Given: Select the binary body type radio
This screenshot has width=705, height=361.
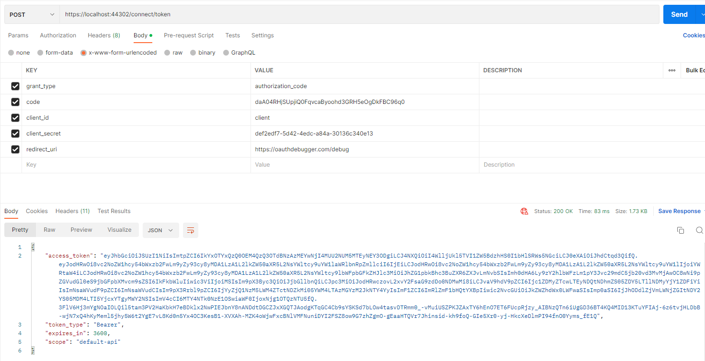Looking at the screenshot, I should point(193,53).
